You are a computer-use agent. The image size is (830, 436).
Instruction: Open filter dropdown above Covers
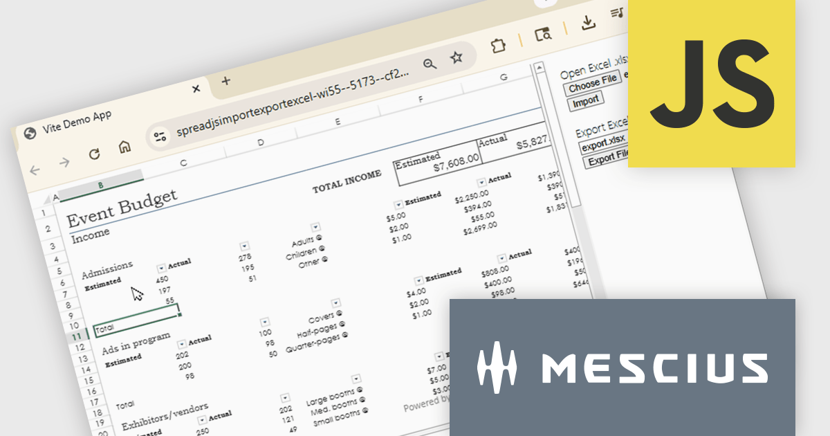335,302
